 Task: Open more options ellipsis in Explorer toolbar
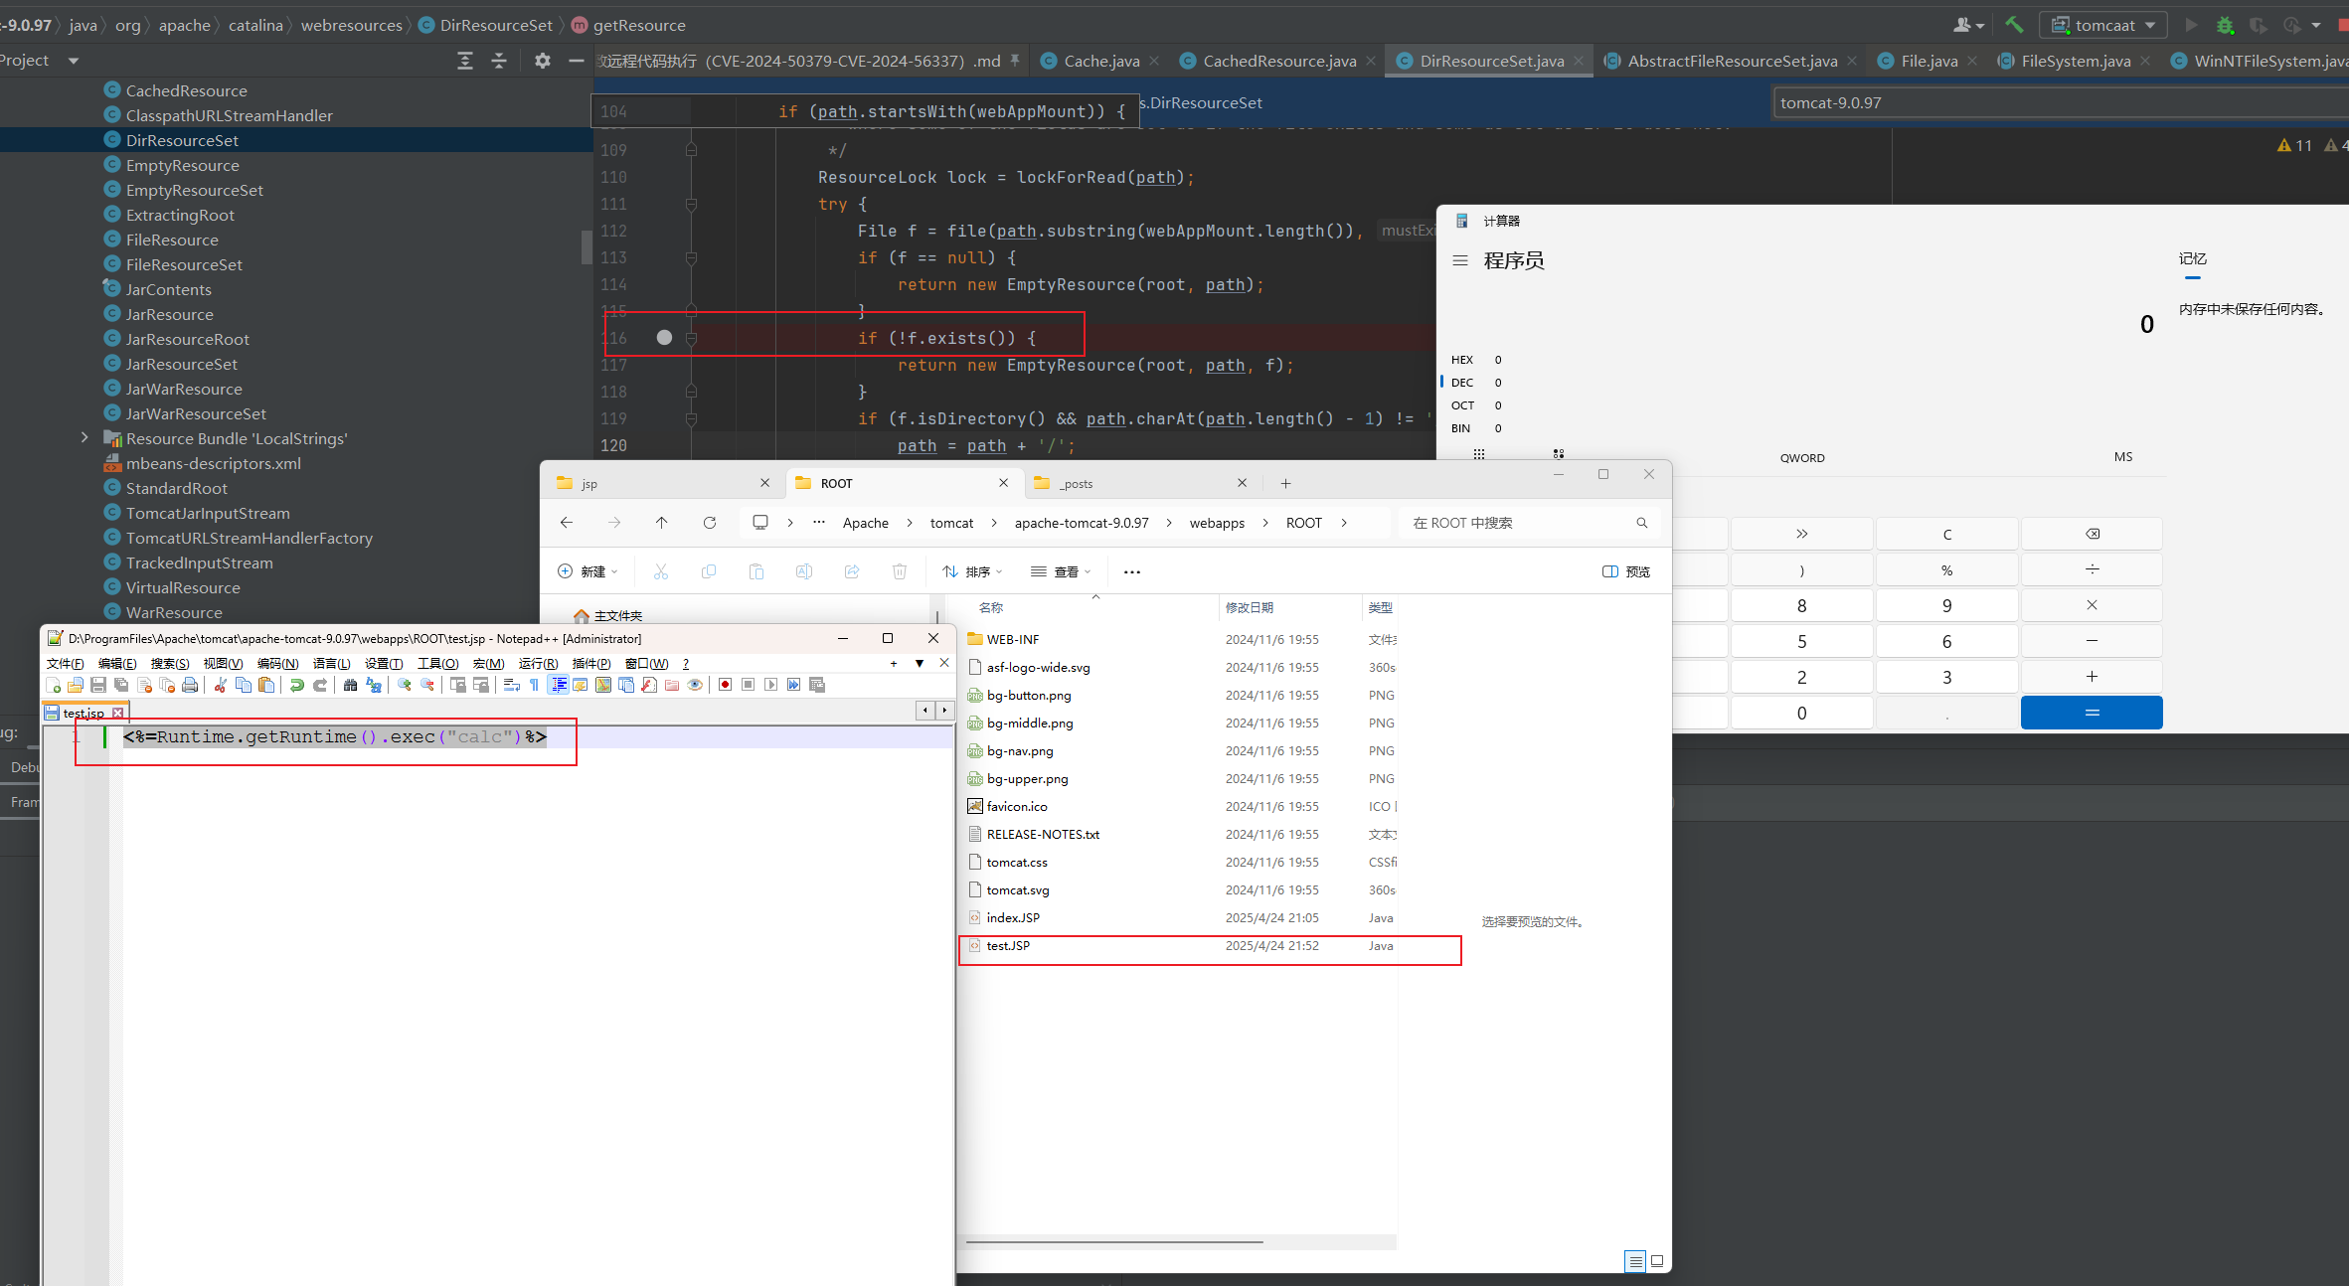pyautogui.click(x=1131, y=571)
